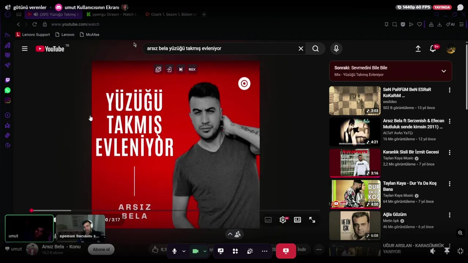Open Discord camera options arrow

coord(205,251)
